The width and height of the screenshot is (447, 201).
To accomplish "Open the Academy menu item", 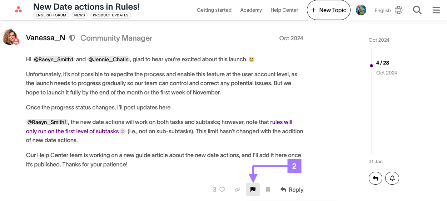I will (251, 10).
